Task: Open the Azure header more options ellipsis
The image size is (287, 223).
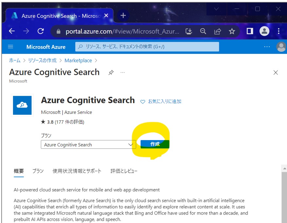Action: coord(267,47)
